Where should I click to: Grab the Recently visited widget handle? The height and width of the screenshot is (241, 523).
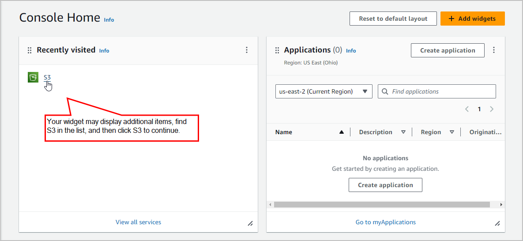coord(30,50)
